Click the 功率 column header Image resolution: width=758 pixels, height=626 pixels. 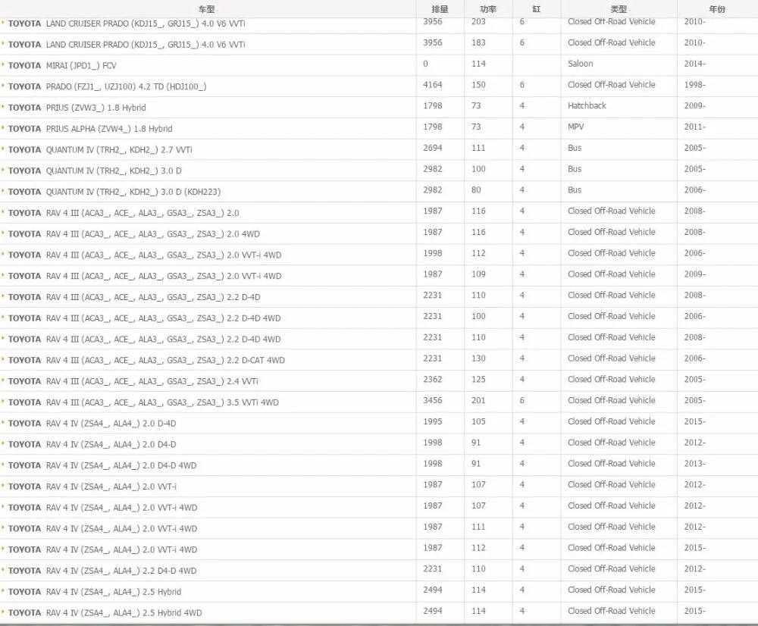point(488,9)
